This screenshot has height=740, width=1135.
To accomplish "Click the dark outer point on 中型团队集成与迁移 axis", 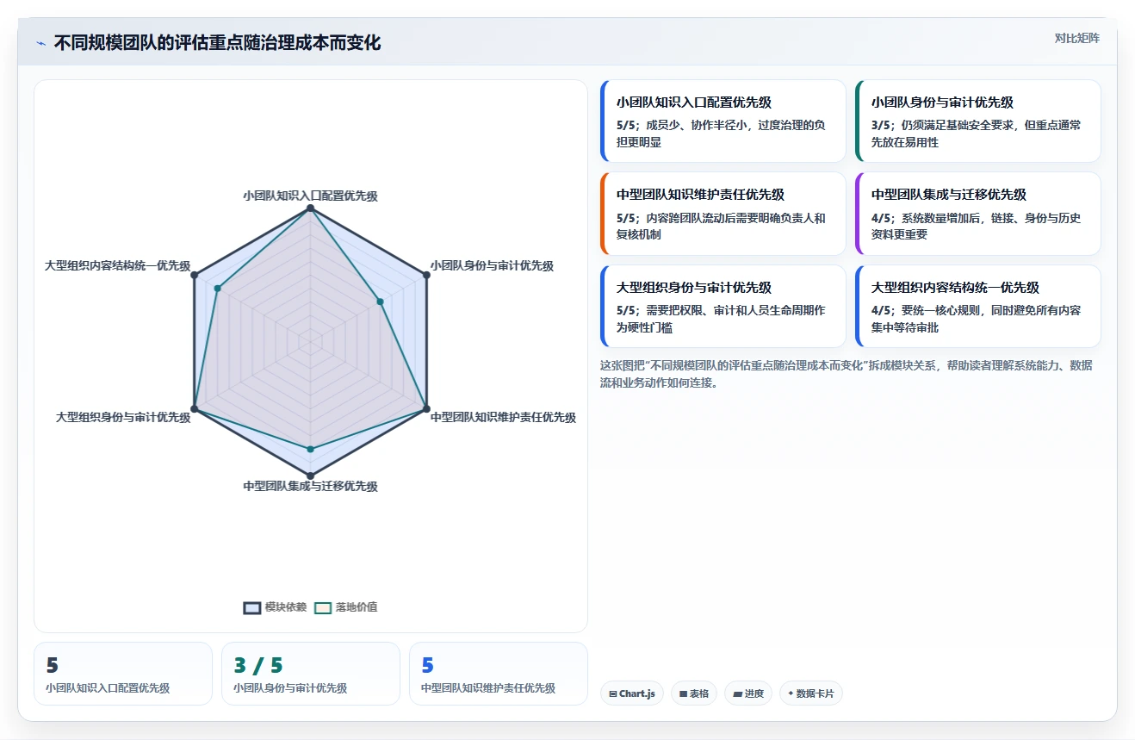I will pos(311,476).
